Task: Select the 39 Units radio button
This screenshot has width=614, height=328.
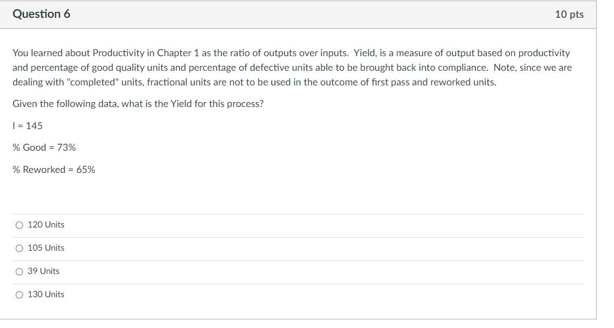Action: (x=19, y=271)
